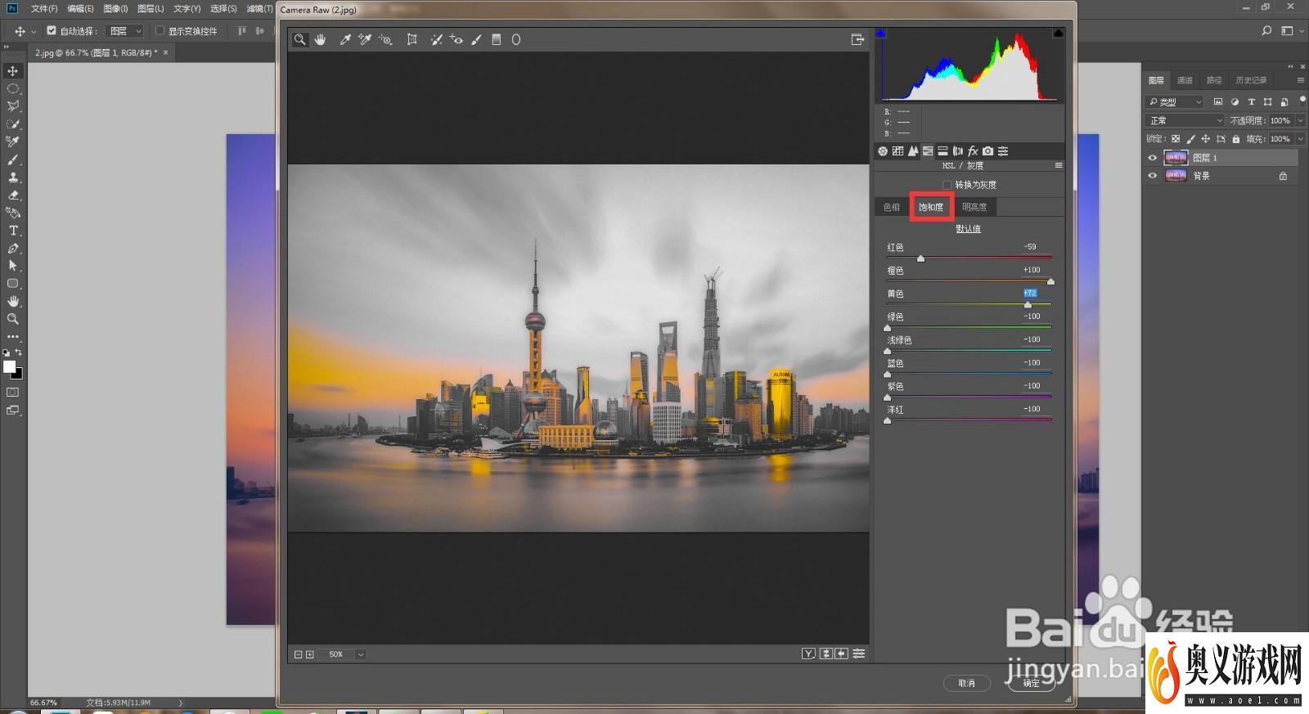Toggle highlight clipping warning in histogram

coord(1058,34)
